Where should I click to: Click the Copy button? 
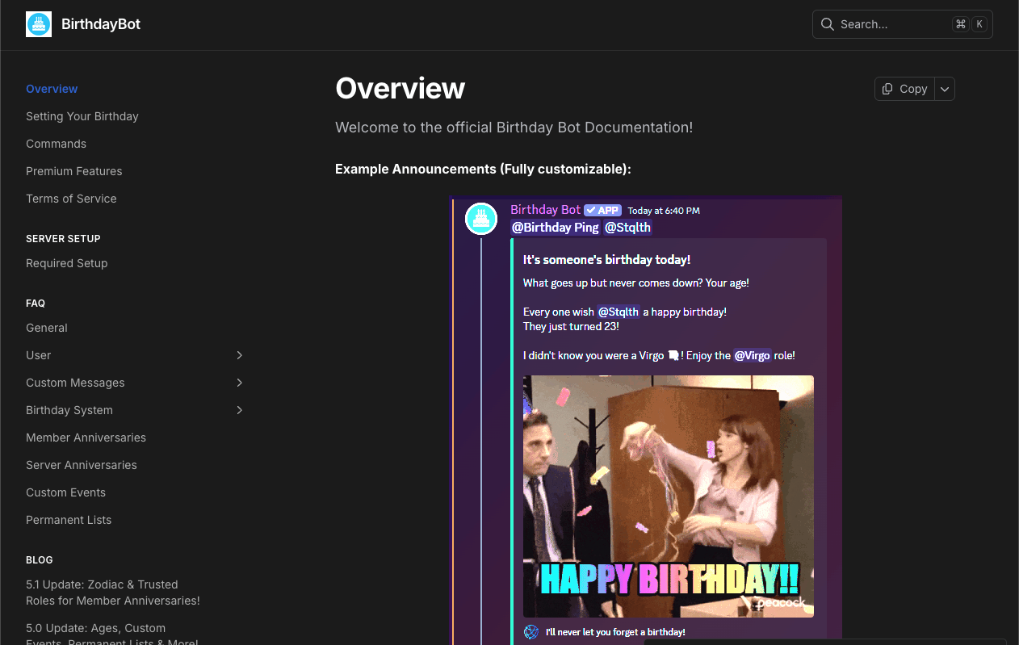pyautogui.click(x=905, y=89)
